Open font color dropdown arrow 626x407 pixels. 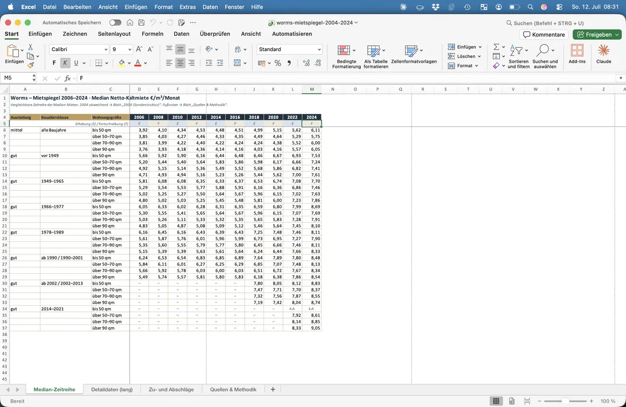click(x=145, y=63)
